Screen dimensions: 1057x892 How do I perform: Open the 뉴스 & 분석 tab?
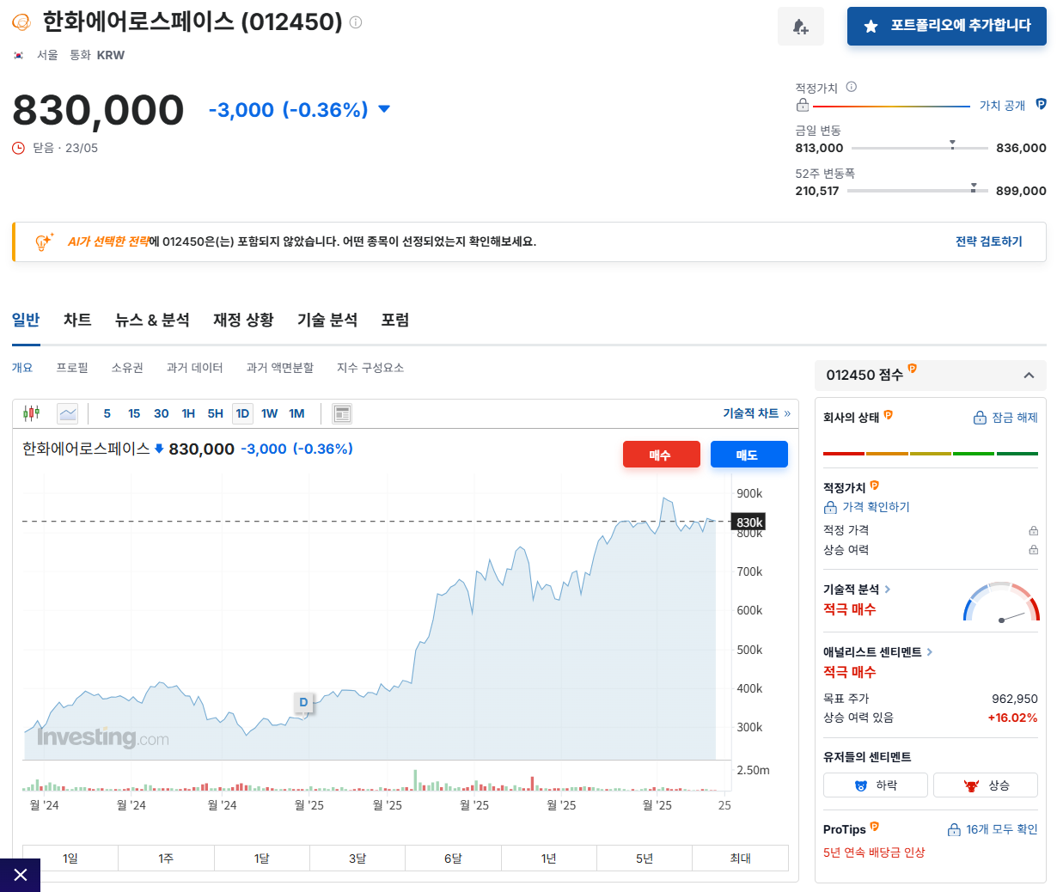tap(152, 320)
